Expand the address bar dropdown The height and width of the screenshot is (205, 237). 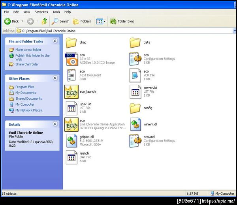[x=234, y=31]
